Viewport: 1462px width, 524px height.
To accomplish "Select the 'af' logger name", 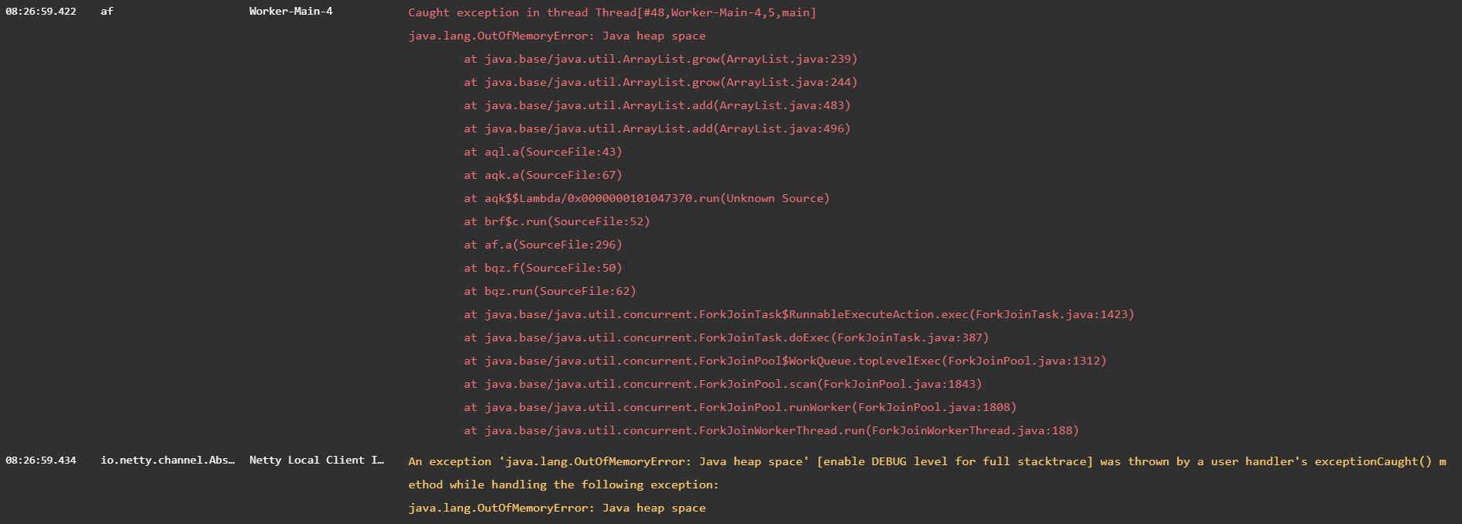I will tap(107, 12).
